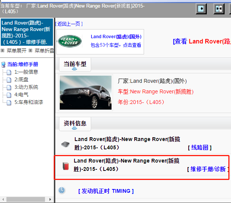This screenshot has height=203, width=231.
Task: Click the clock icon beside 发动机正时 TIMING
Action: click(61, 190)
